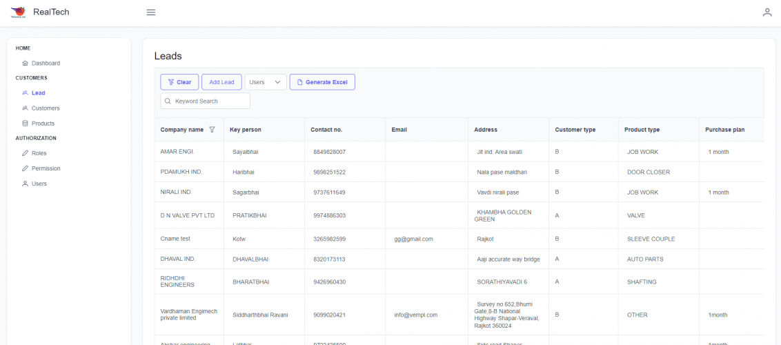Sort by the Customer type column header
The width and height of the screenshot is (781, 345).
pos(575,130)
